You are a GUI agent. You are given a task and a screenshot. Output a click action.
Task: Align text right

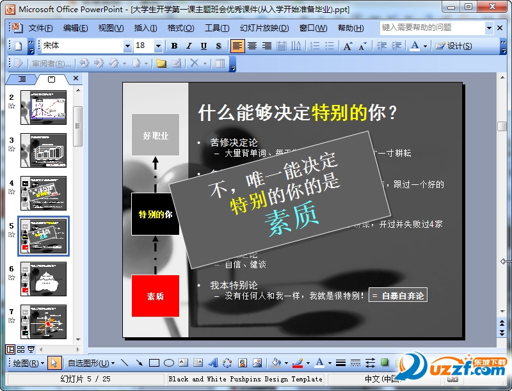[x=267, y=46]
